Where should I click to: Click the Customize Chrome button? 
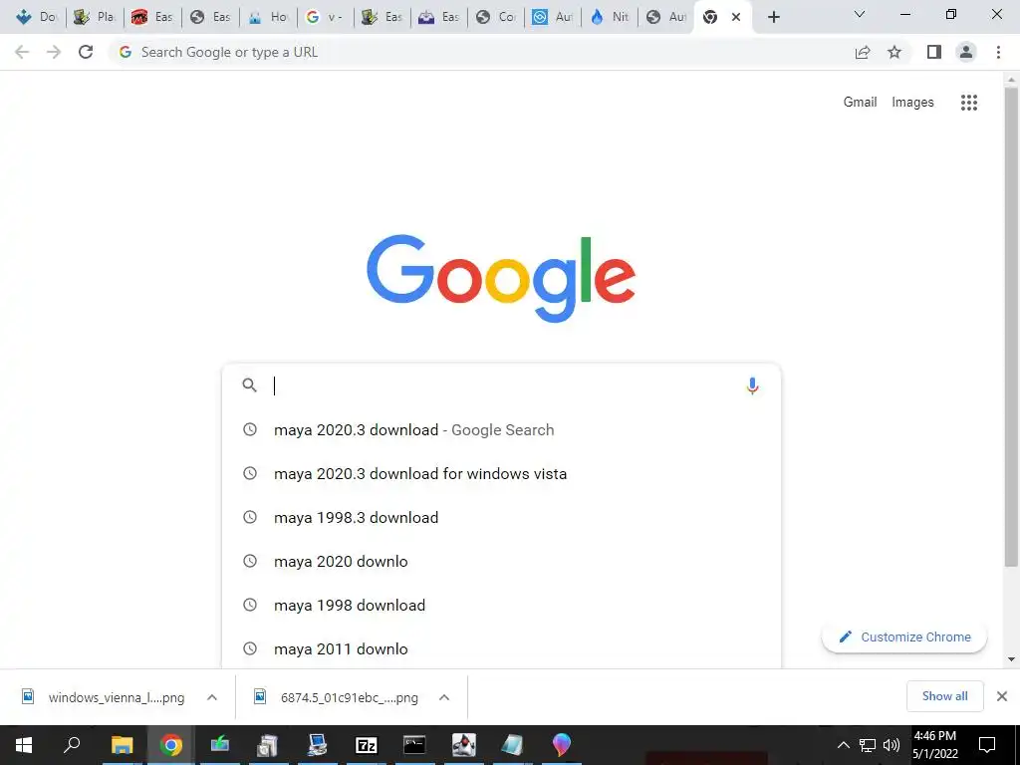pyautogui.click(x=904, y=637)
